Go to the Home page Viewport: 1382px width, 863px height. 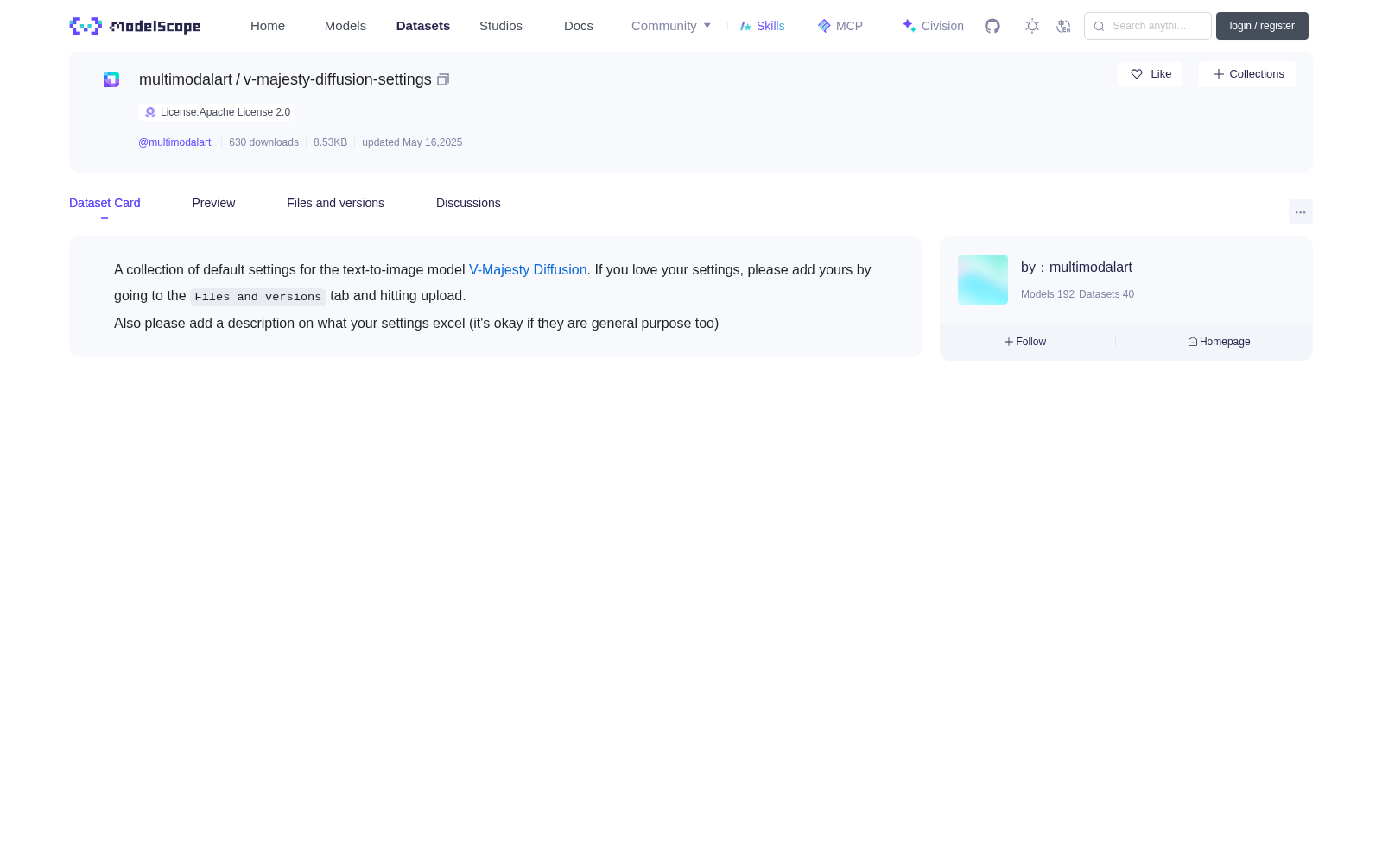[x=268, y=26]
